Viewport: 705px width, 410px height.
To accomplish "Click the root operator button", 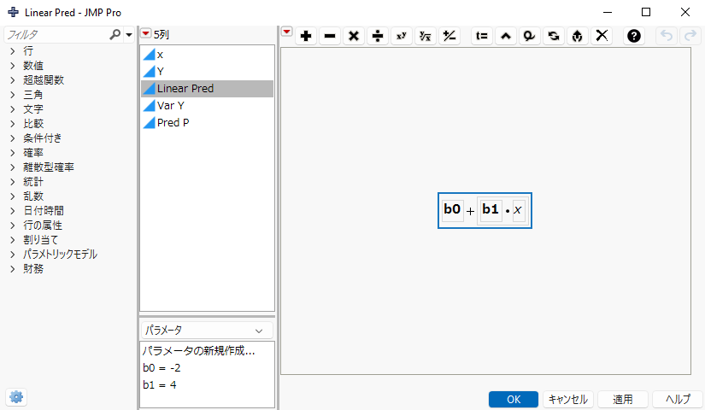I will 426,36.
